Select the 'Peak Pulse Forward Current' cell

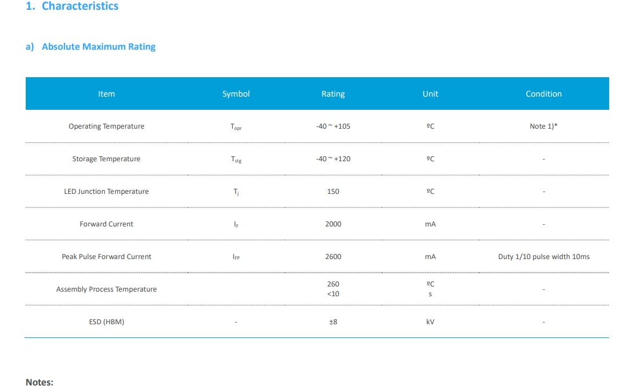click(106, 257)
